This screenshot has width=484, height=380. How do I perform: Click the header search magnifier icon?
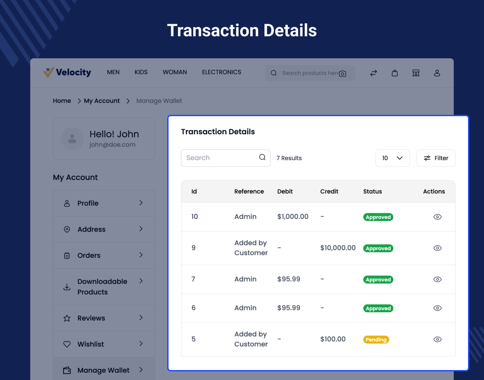[x=274, y=73]
